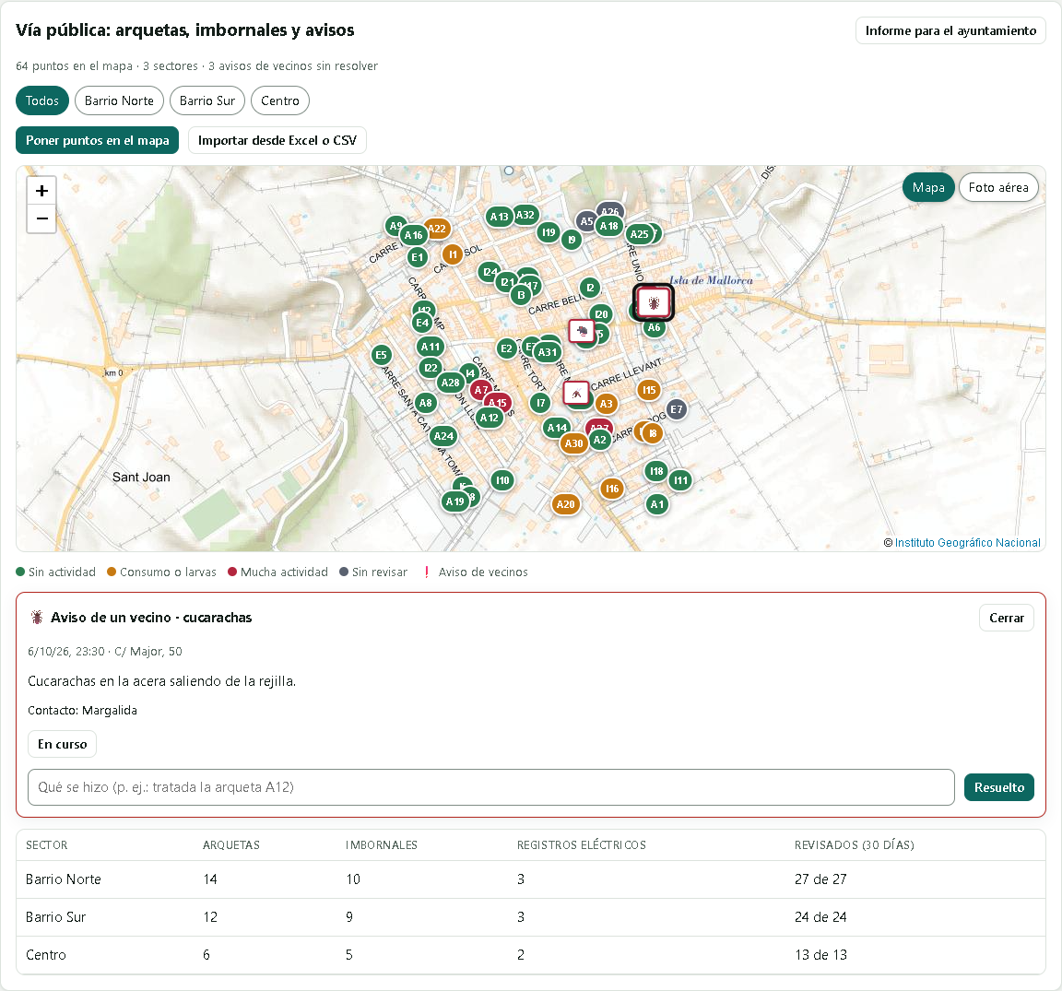Viewport: 1062px width, 991px height.
Task: Select map point A19
Action: coord(455,501)
